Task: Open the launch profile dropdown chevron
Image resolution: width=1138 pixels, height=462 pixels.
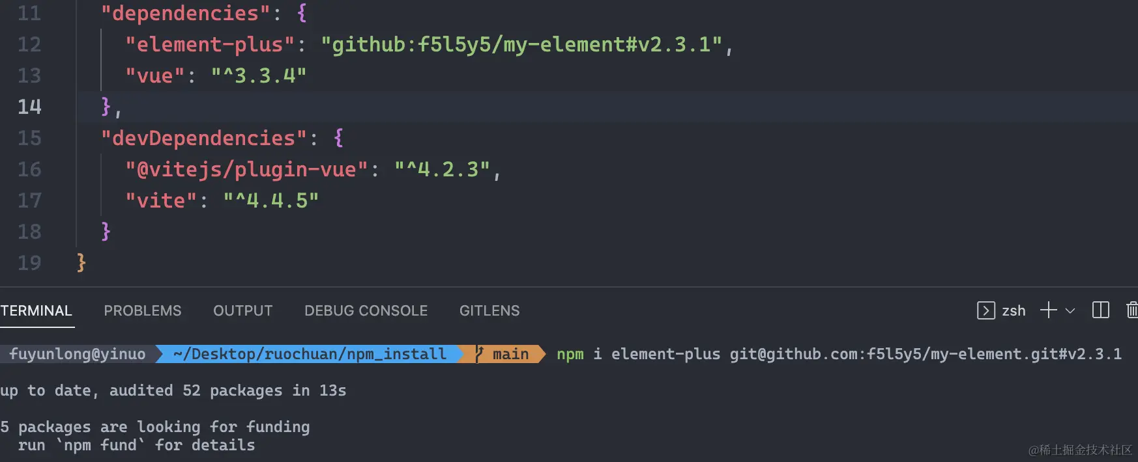Action: point(1070,311)
